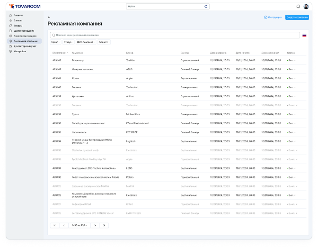This screenshot has width=318, height=249.
Task: Click the EVO FITNESS brand cell
Action: (133, 213)
